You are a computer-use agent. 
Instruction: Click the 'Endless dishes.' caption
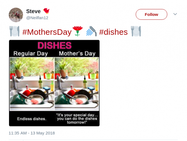pos(31,119)
